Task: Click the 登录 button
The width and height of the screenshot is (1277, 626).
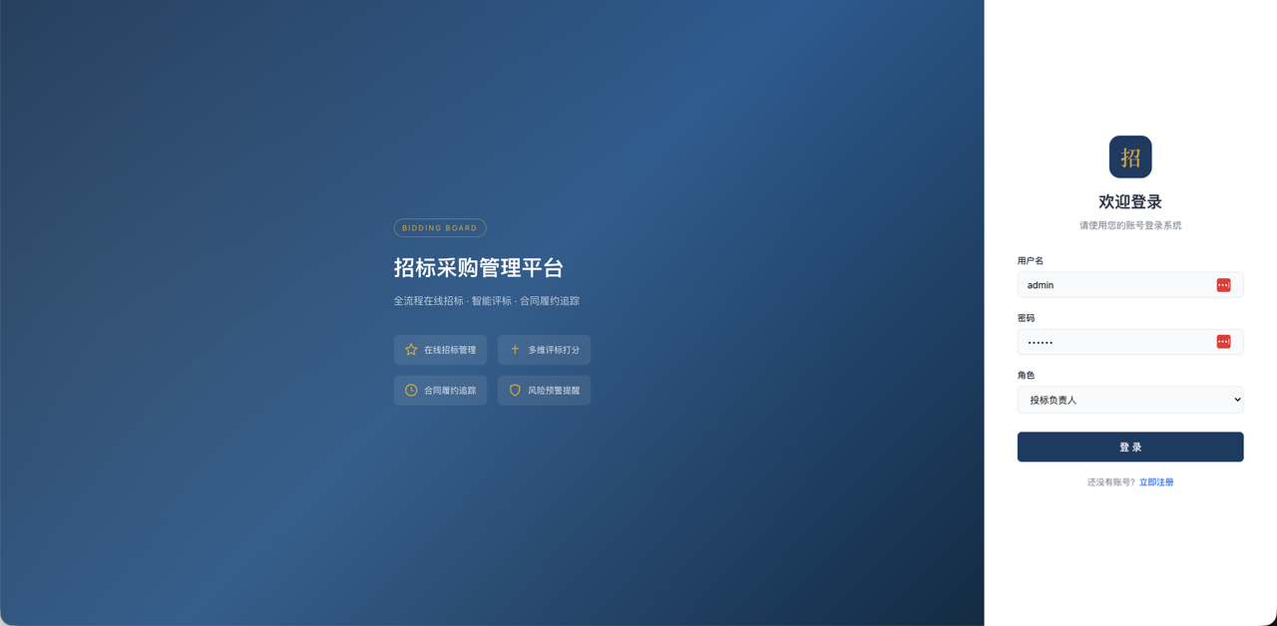Action: click(1130, 447)
